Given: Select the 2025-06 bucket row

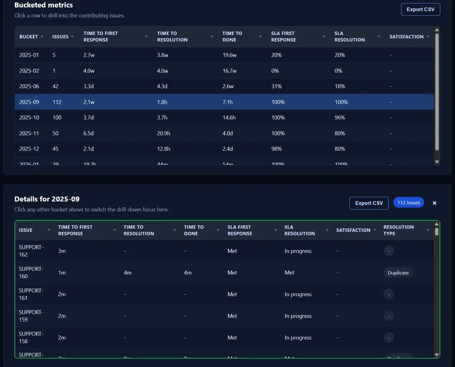Looking at the screenshot, I should pos(165,86).
